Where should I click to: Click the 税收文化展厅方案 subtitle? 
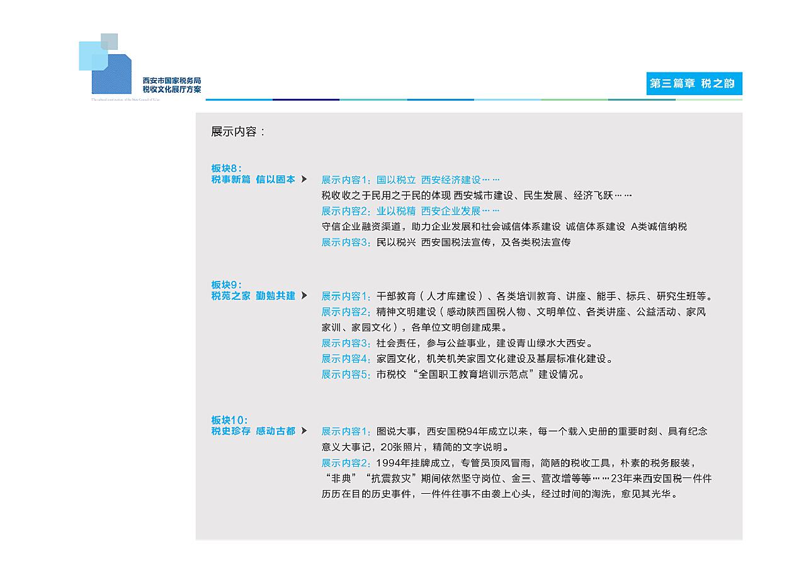tap(172, 89)
